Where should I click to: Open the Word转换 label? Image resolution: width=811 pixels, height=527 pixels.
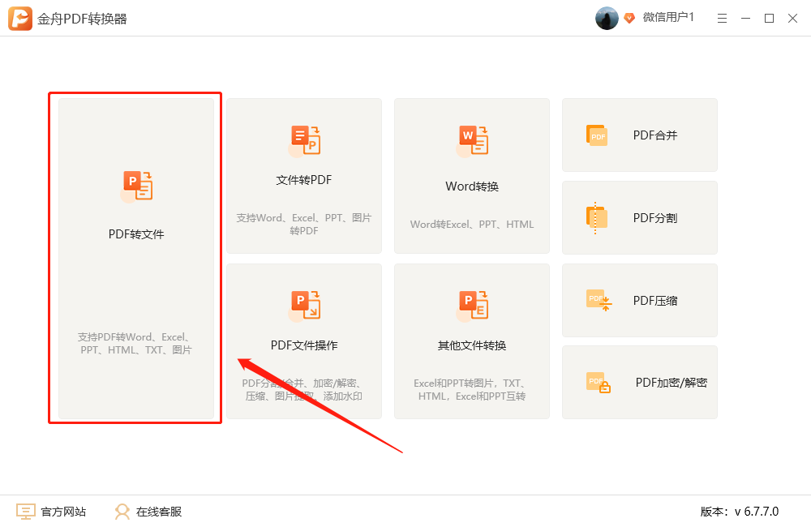pyautogui.click(x=472, y=186)
